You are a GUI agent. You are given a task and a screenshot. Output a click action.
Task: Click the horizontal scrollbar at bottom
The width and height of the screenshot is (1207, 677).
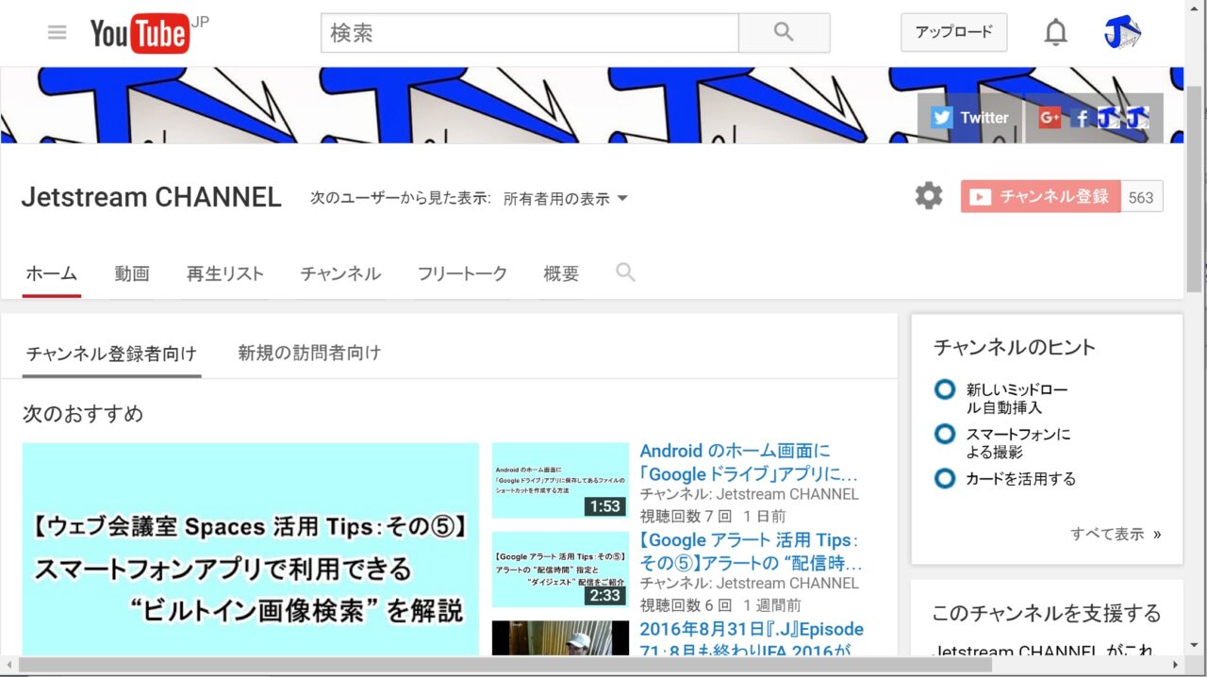pyautogui.click(x=504, y=666)
